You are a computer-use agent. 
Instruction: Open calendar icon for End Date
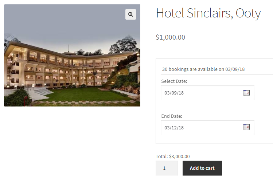click(x=246, y=127)
